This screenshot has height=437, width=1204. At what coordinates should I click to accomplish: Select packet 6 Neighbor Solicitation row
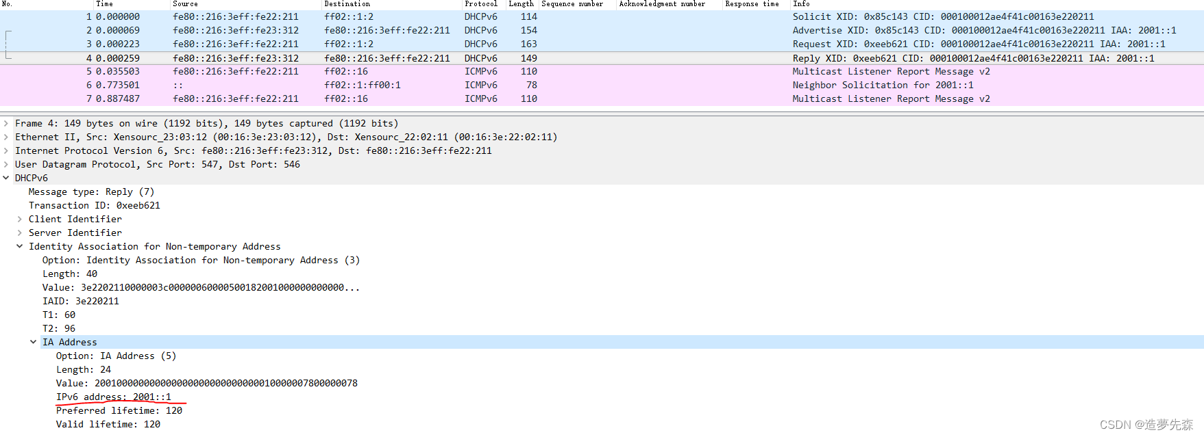coord(602,85)
